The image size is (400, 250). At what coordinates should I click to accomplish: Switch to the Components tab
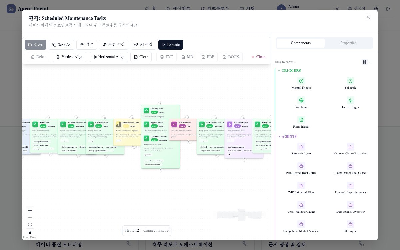pyautogui.click(x=301, y=43)
